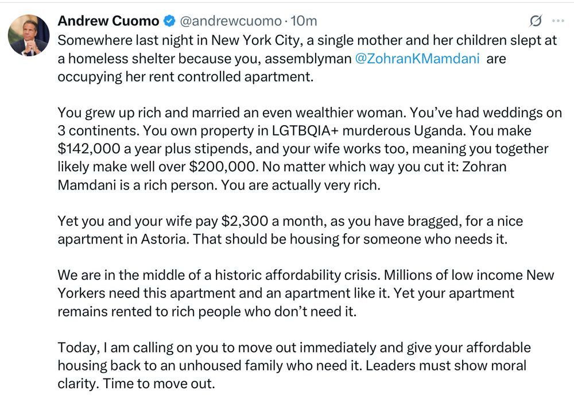Click the handle text after the display name

229,20
